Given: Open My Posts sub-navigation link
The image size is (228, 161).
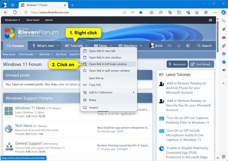Looking at the screenshot, I should pos(61,54).
